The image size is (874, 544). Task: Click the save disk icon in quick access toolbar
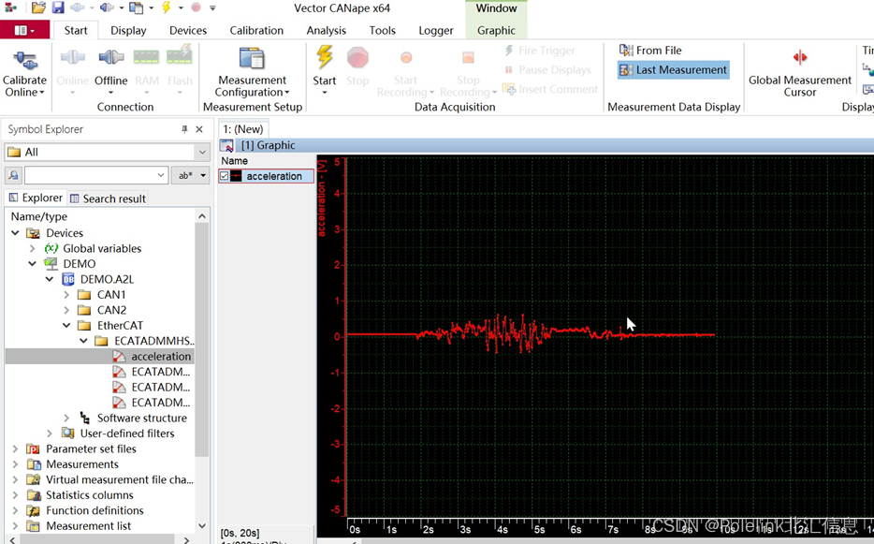coord(58,7)
